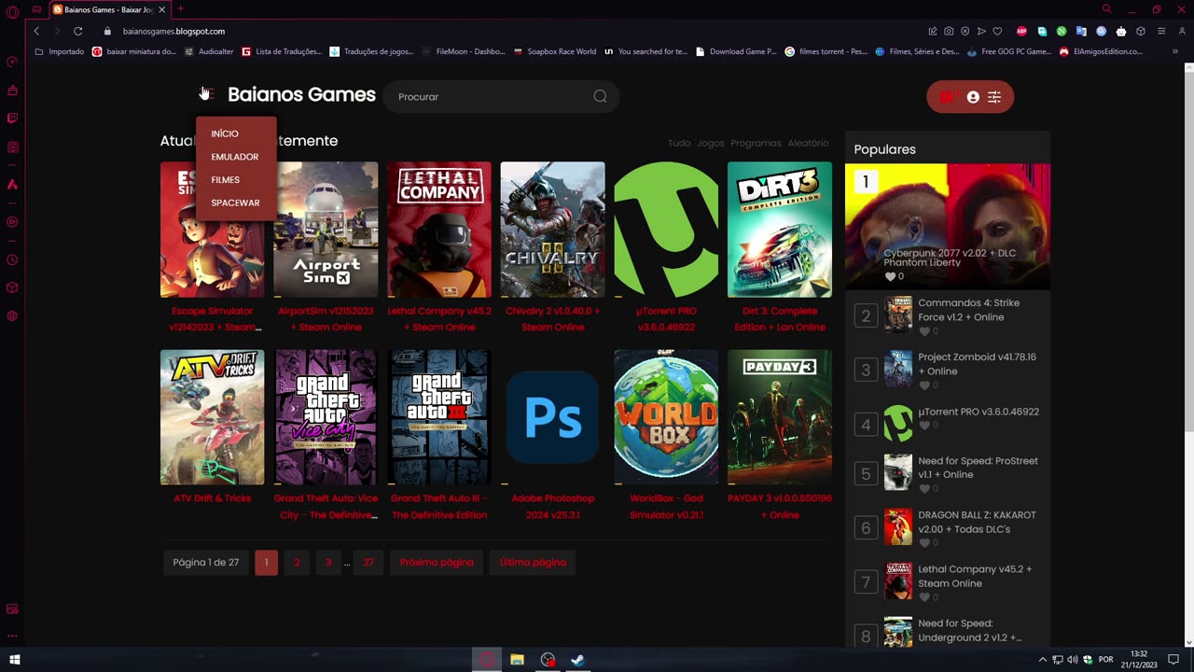Open Lethal Company v45.2 + Steam Online post link
Viewport: 1194px width, 672px height.
(439, 319)
